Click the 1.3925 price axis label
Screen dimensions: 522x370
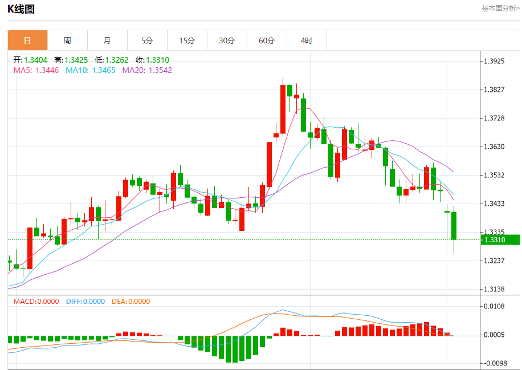point(495,61)
